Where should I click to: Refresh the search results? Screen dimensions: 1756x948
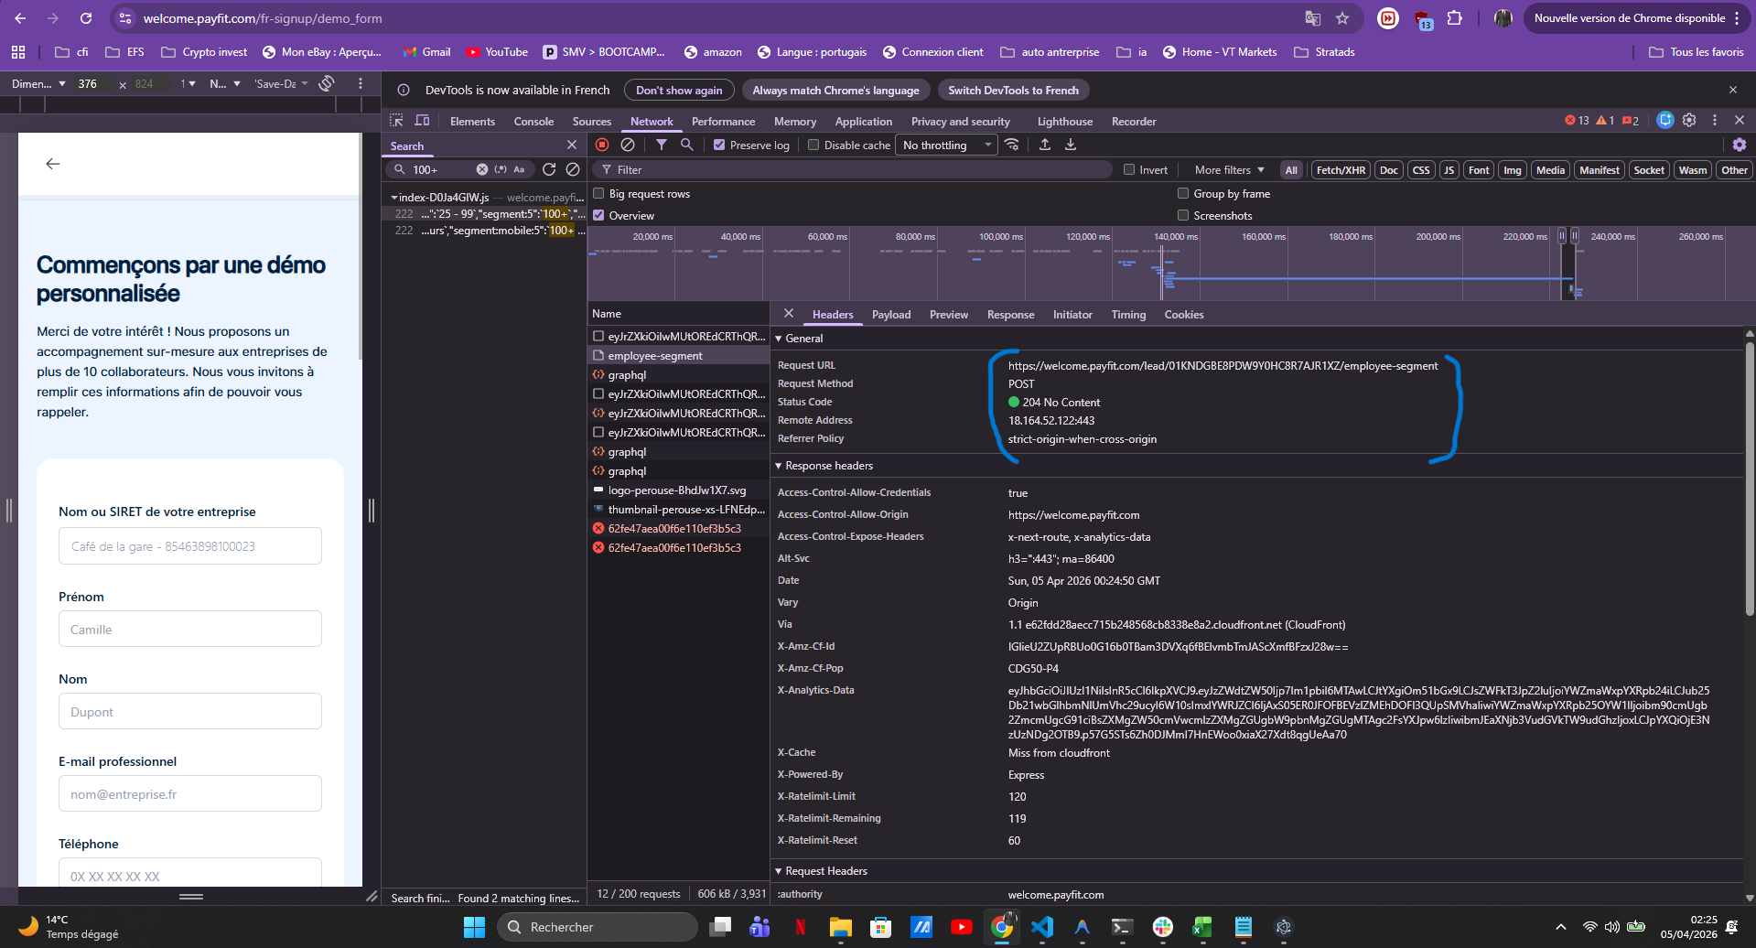[x=549, y=169]
